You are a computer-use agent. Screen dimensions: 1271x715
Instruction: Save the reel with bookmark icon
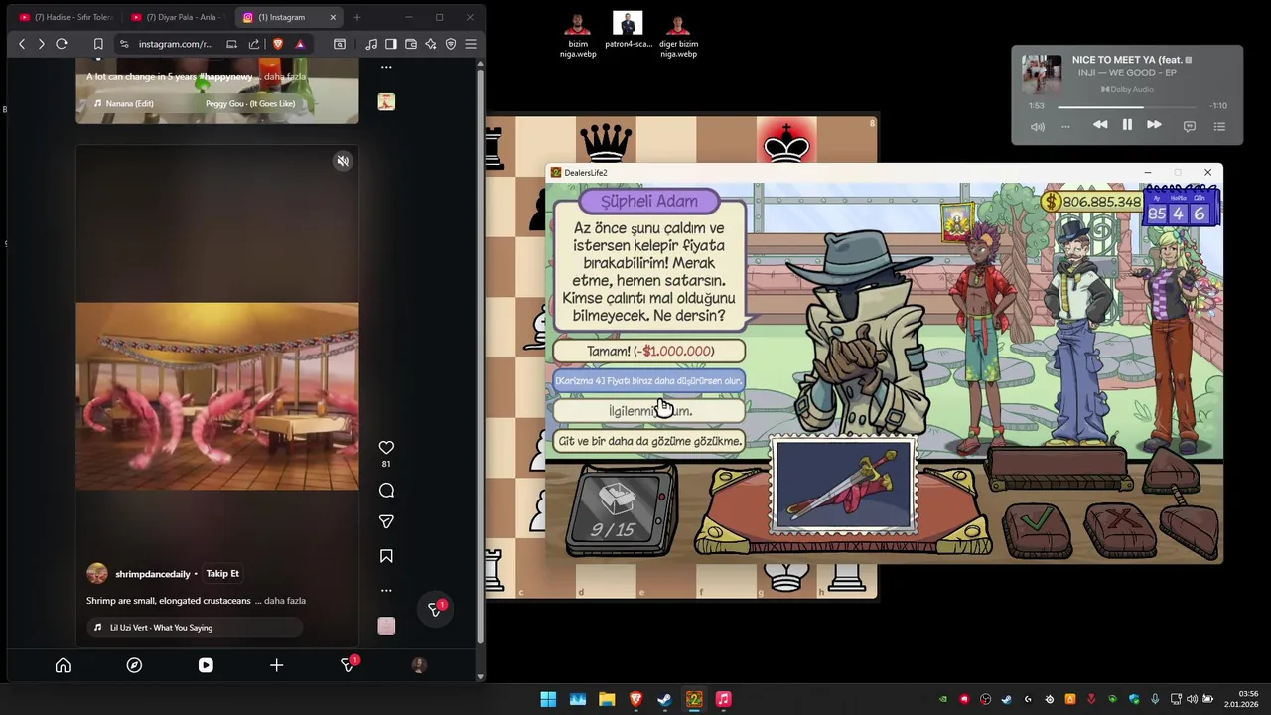pyautogui.click(x=386, y=556)
